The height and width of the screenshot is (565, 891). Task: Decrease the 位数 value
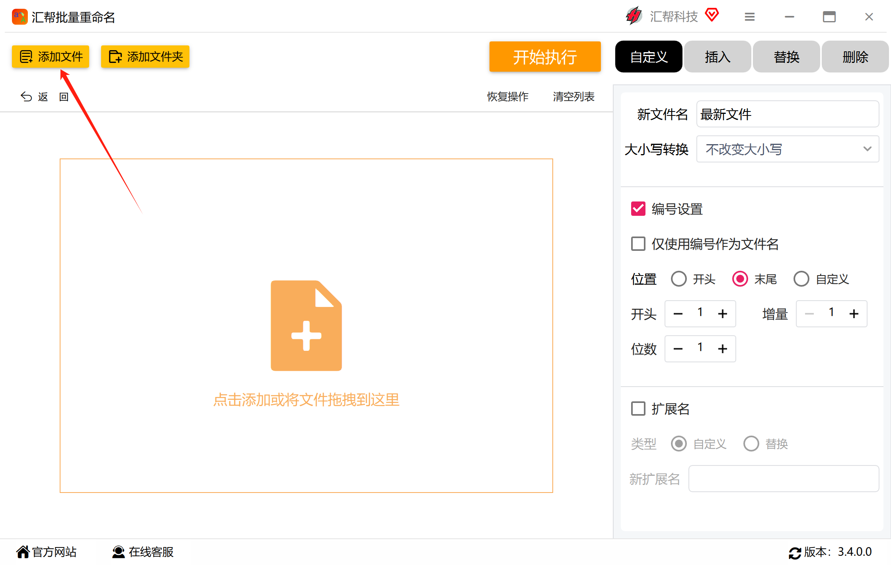[678, 349]
